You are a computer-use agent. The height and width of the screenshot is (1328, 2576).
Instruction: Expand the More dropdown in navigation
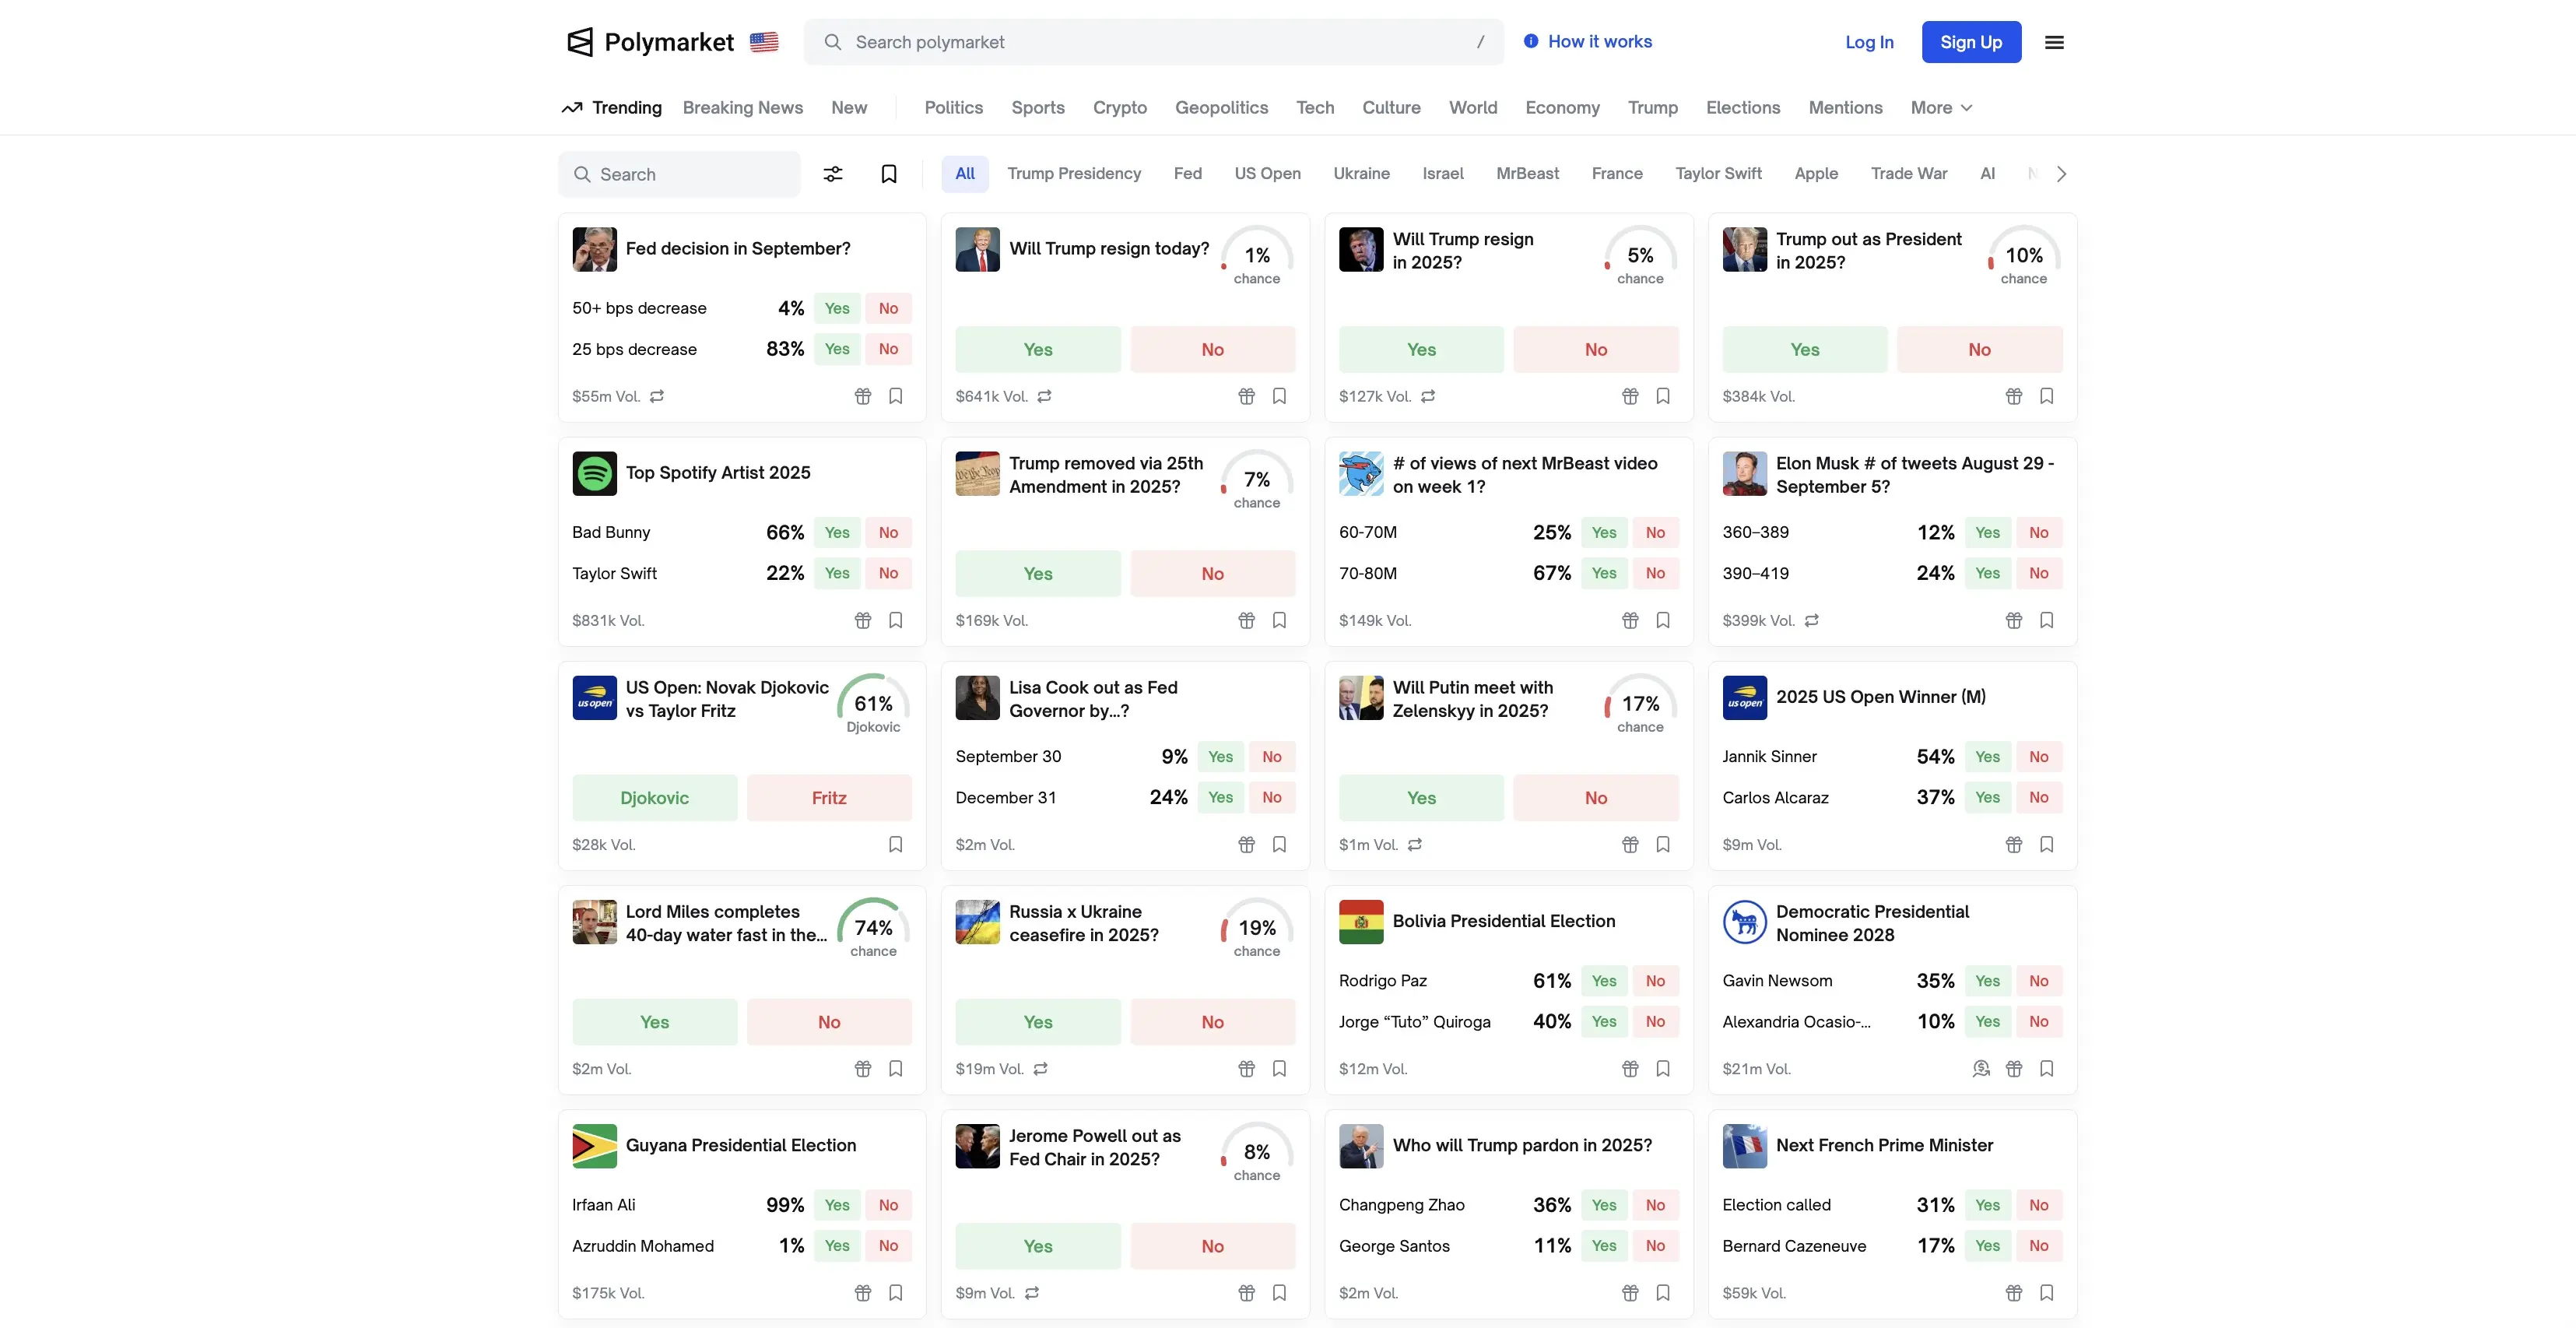tap(1941, 108)
